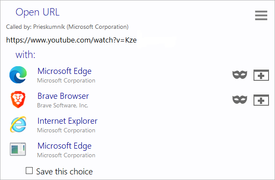Image resolution: width=275 pixels, height=180 pixels.
Task: Click new window icon for Microsoft Edge
Action: pyautogui.click(x=261, y=75)
